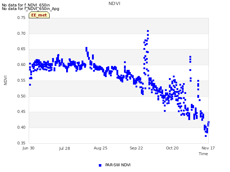Click the 0.70 y-axis tick label
The height and width of the screenshot is (172, 230).
point(21,33)
